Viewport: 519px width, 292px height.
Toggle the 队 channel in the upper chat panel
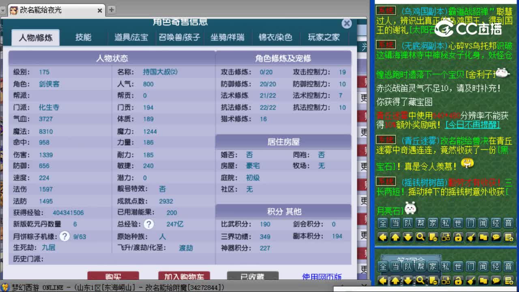[408, 223]
